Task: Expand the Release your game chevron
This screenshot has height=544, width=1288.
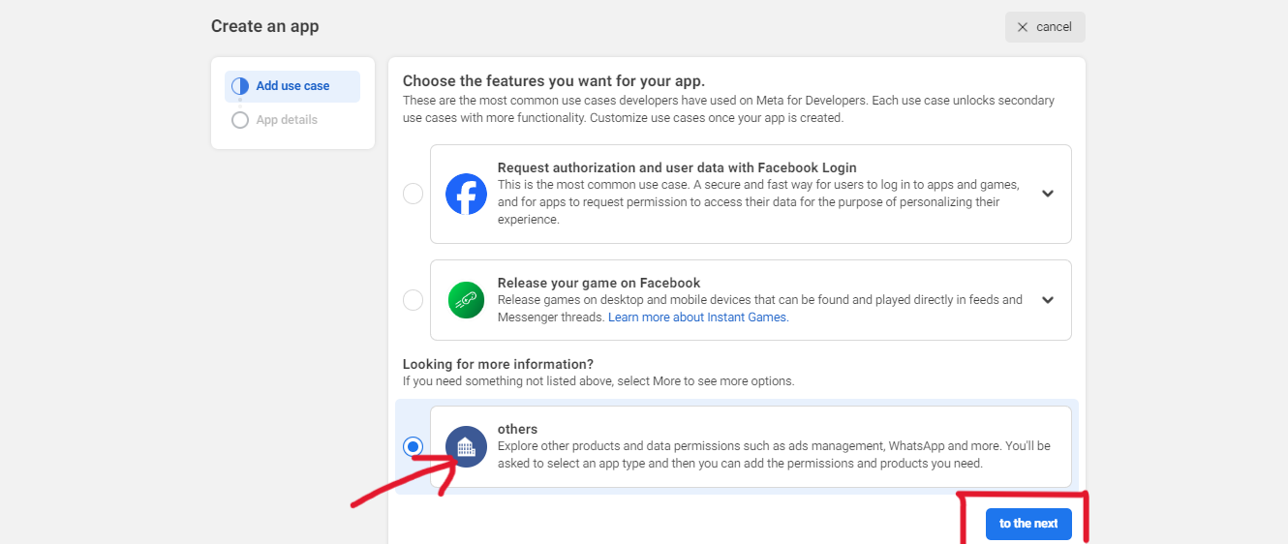Action: point(1047,300)
